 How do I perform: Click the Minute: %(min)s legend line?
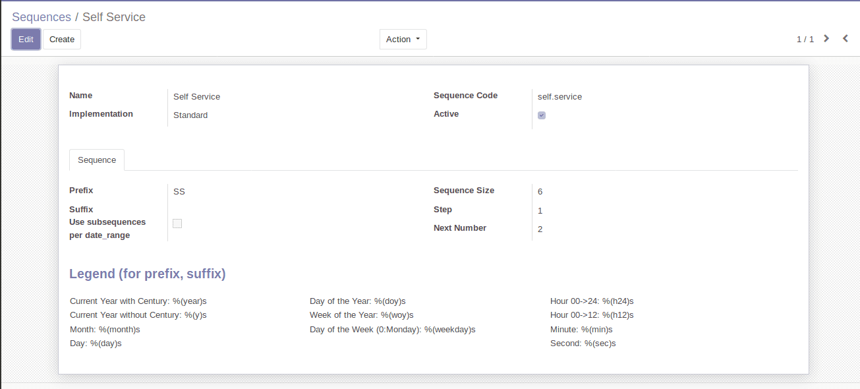[581, 330]
